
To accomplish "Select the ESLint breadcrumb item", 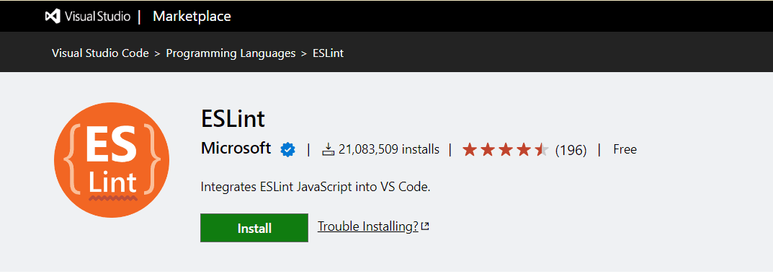I will coord(329,53).
